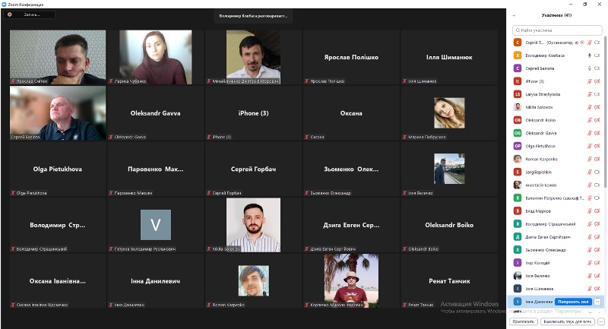The image size is (608, 329).
Task: Click the OP avatar of Olga Pietukhova in the list
Action: [518, 146]
